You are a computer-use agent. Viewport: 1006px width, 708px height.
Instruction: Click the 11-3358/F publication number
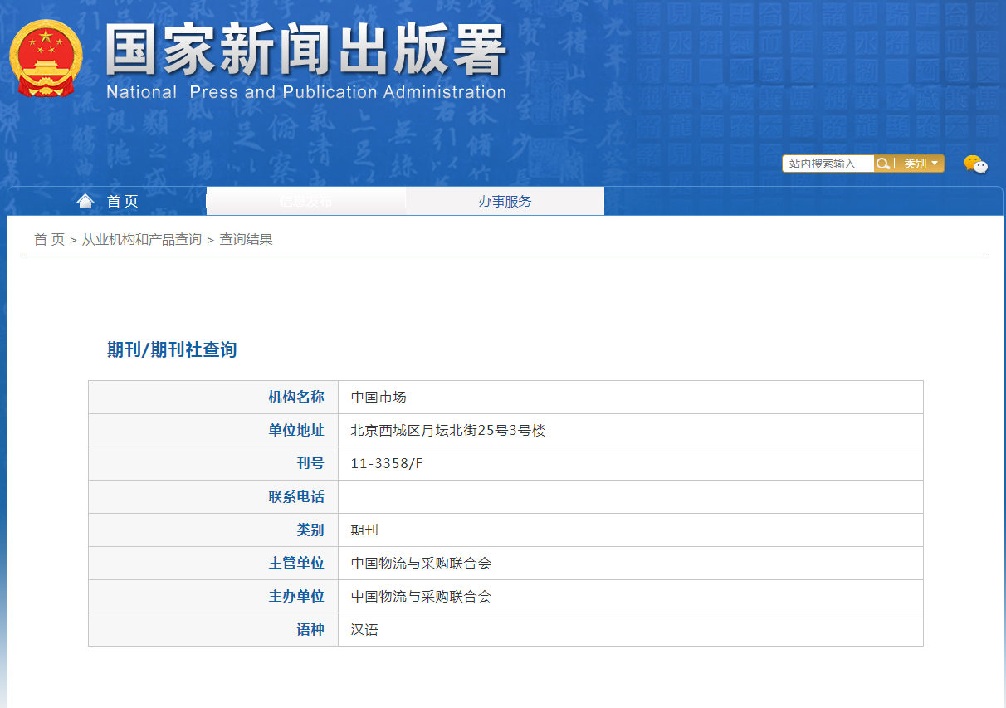click(x=387, y=463)
